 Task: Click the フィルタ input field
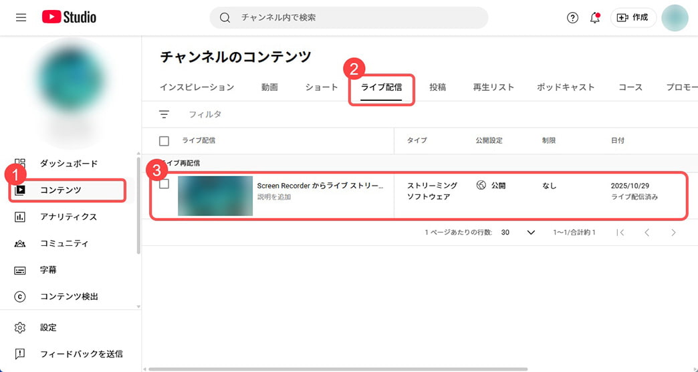pyautogui.click(x=205, y=114)
